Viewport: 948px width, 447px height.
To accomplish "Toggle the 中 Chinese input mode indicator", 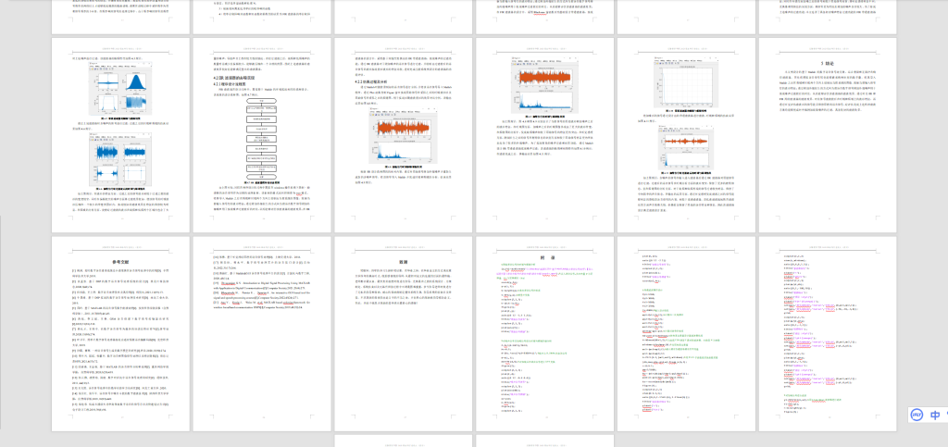I will tap(936, 415).
